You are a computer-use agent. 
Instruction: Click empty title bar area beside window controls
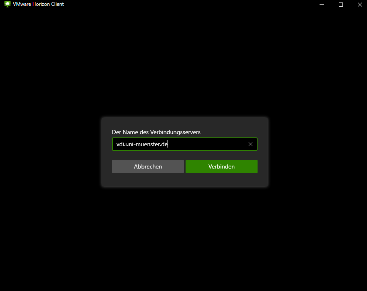click(187, 5)
